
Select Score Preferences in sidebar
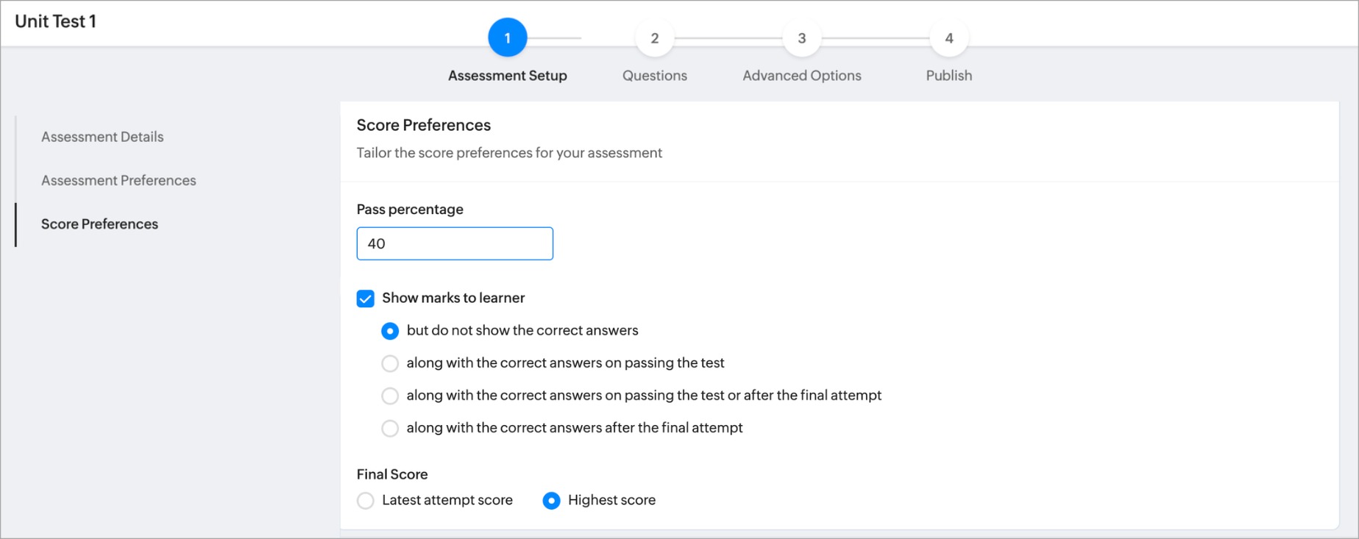click(x=99, y=224)
